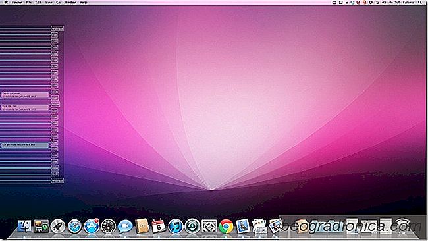Open the Wi-Fi status menu icon
Image resolution: width=428 pixels, height=241 pixels.
tap(398, 2)
